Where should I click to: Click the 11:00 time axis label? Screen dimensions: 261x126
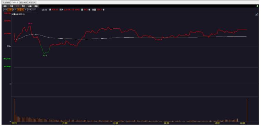point(115,123)
